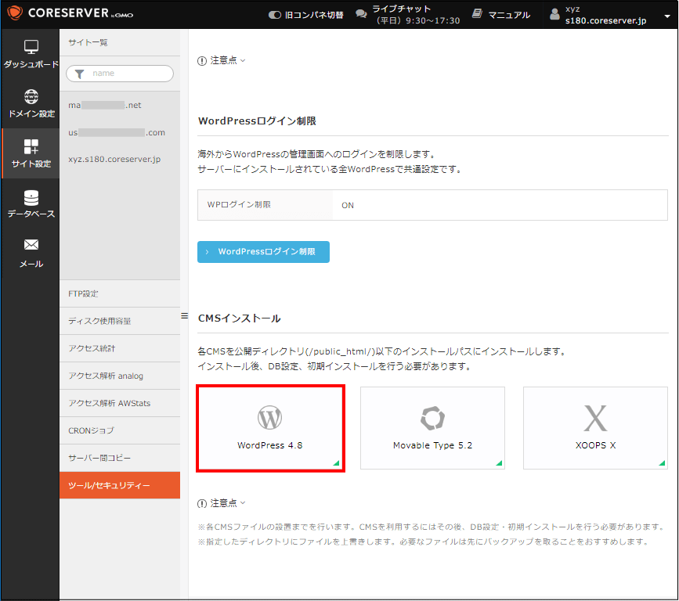
Task: Install WordPress 4.8 card
Action: 271,428
